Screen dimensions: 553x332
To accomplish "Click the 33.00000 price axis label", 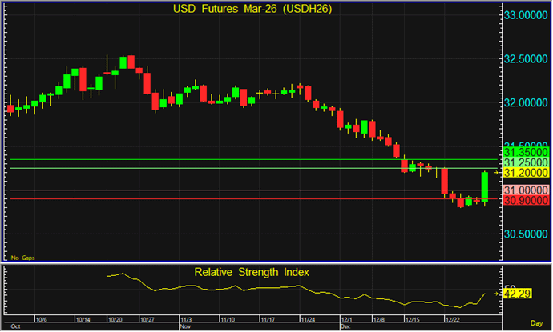I will point(525,15).
